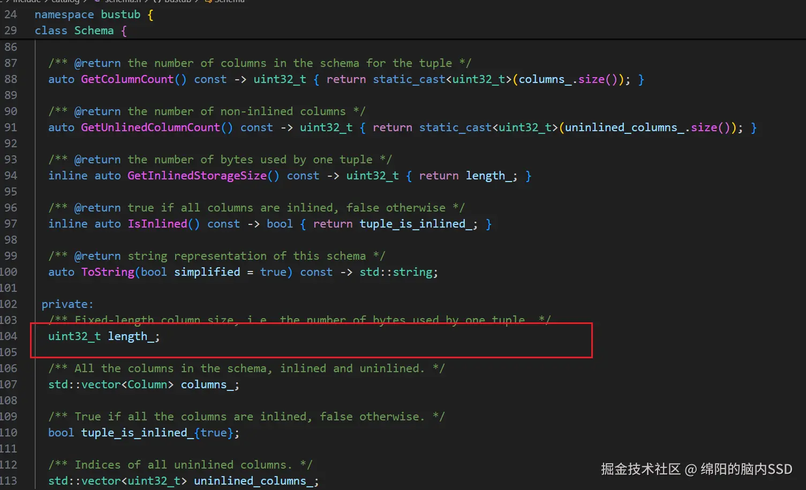806x490 pixels.
Task: Click the GetInlinedStorageSize function name
Action: pos(197,176)
